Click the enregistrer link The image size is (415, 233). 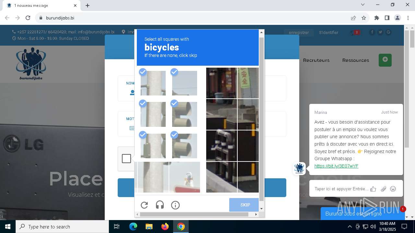299,33
